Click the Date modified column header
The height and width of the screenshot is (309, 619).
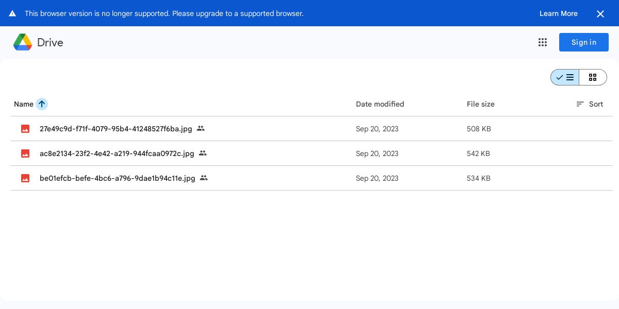pos(380,104)
